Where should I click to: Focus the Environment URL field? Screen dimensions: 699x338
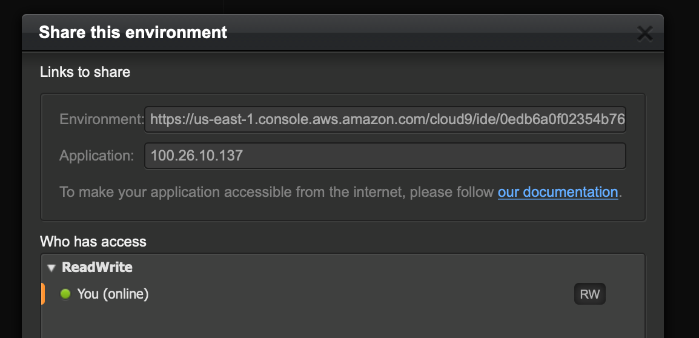pyautogui.click(x=385, y=119)
